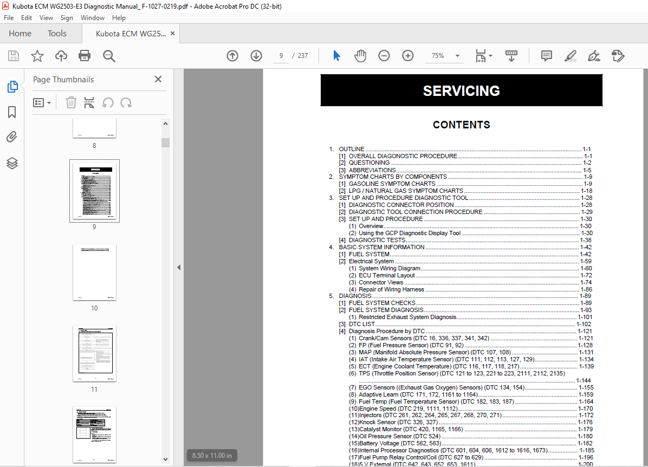Screen dimensions: 648x467
Task: Click the read mode keyboard icon
Action: [511, 56]
